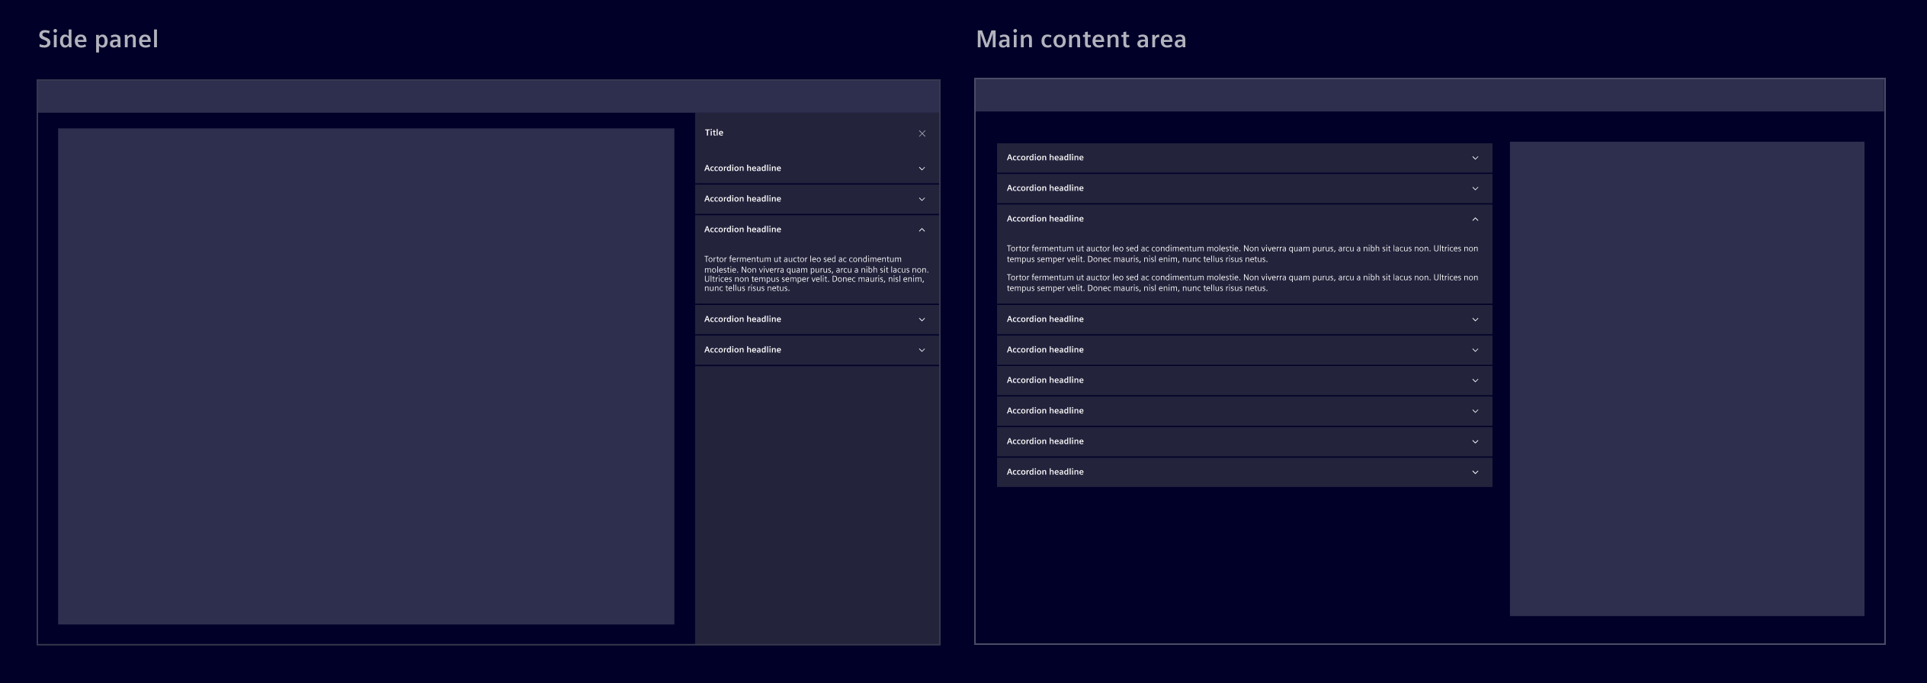The width and height of the screenshot is (1927, 683).
Task: Click the large placeholder area left of side panel
Action: coord(366,376)
